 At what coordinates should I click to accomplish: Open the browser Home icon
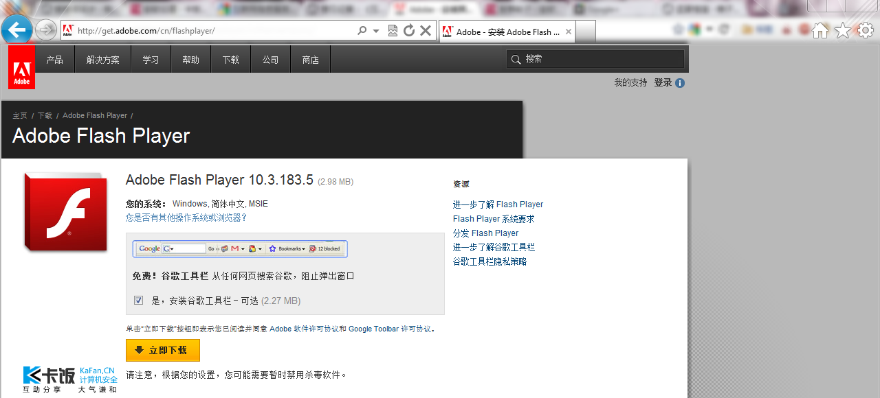(x=820, y=30)
